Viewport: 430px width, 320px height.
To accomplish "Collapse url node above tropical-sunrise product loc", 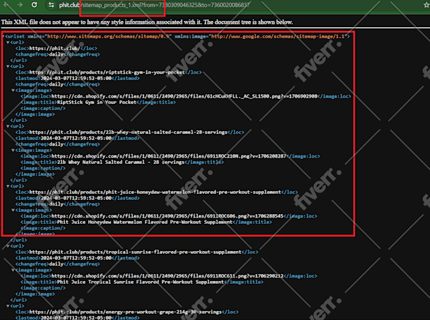I will pos(8,246).
